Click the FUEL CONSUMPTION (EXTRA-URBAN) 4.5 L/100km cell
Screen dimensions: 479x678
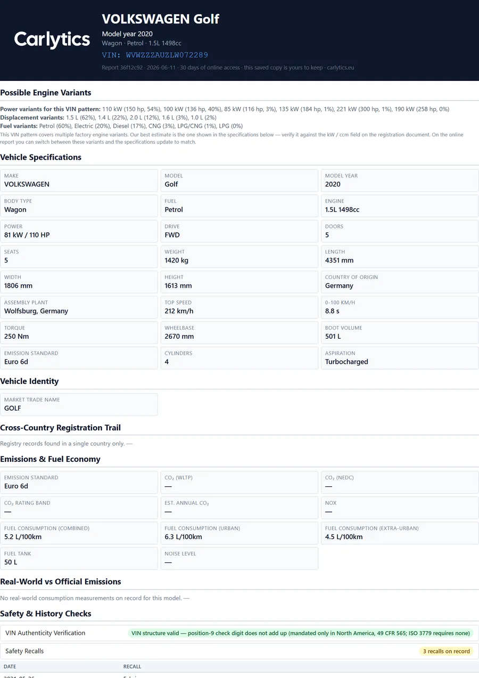click(400, 533)
